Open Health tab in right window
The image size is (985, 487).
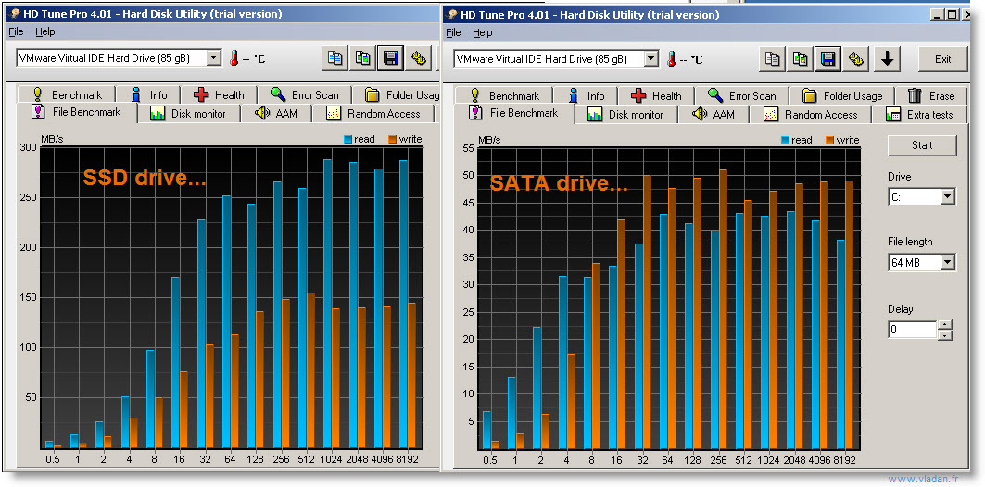pos(658,96)
